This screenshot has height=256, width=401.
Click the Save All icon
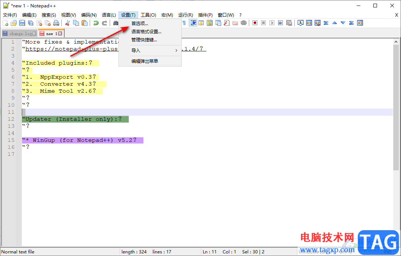click(31, 23)
